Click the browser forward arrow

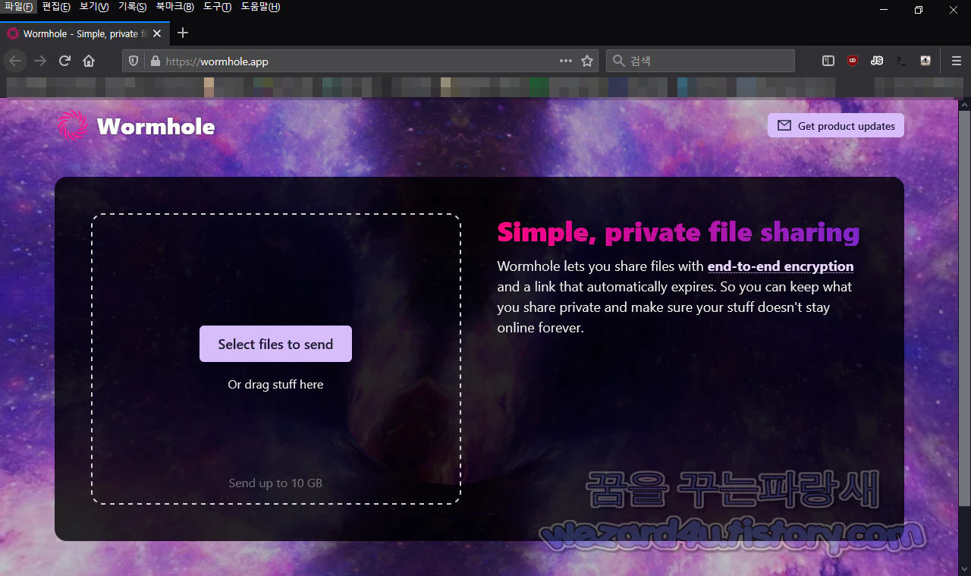point(40,61)
